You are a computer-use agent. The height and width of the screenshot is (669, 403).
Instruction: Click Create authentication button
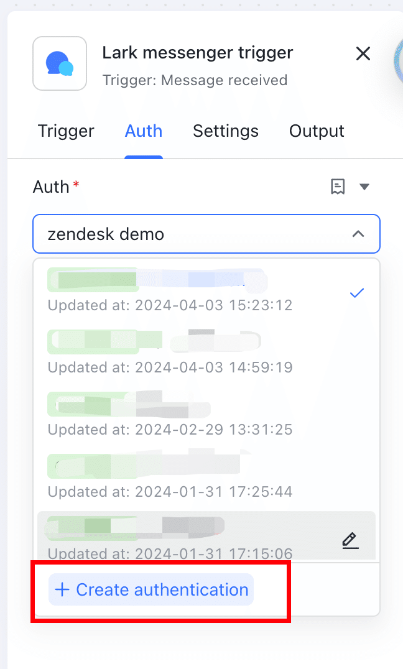click(x=151, y=589)
